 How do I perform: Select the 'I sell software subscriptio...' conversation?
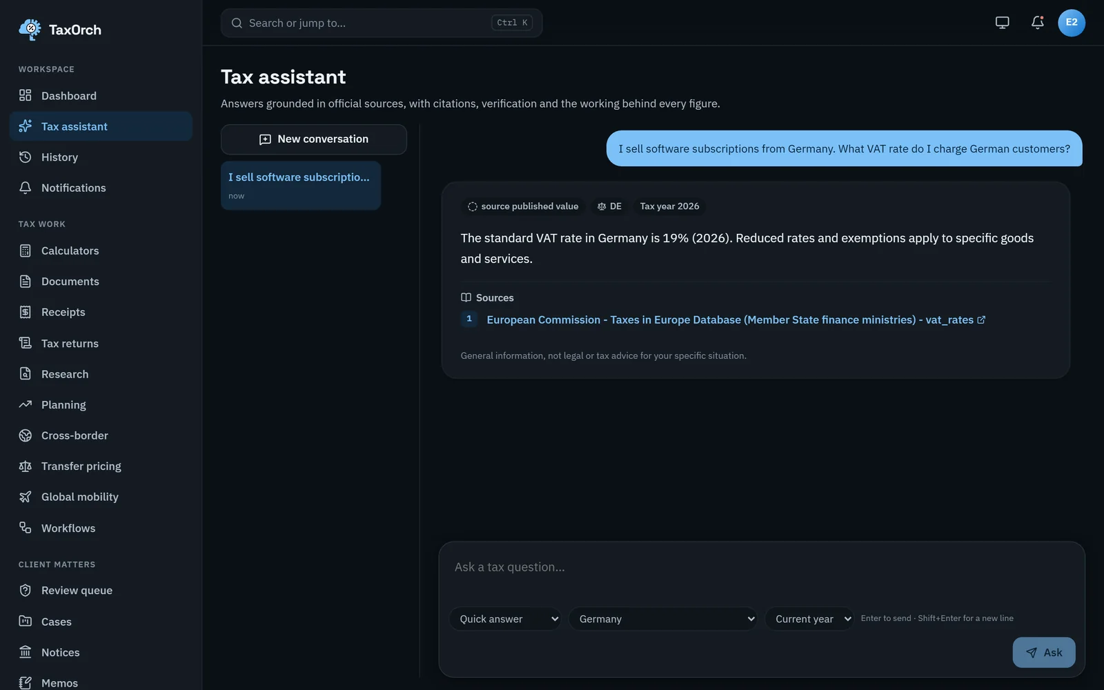[301, 186]
